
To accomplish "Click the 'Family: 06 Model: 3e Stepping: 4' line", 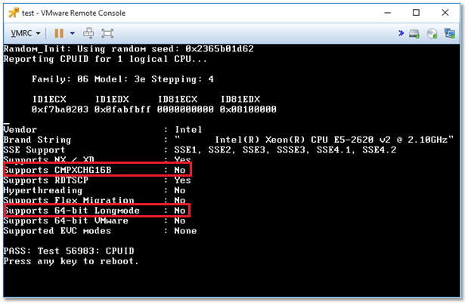I will click(x=123, y=79).
